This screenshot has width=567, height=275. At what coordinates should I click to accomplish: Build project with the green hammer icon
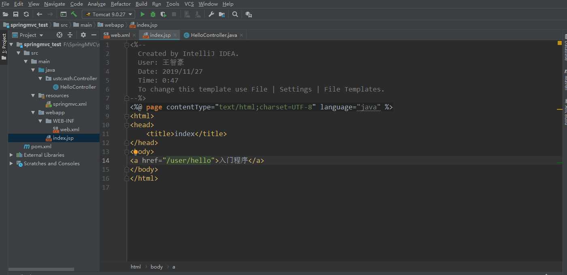pos(74,14)
